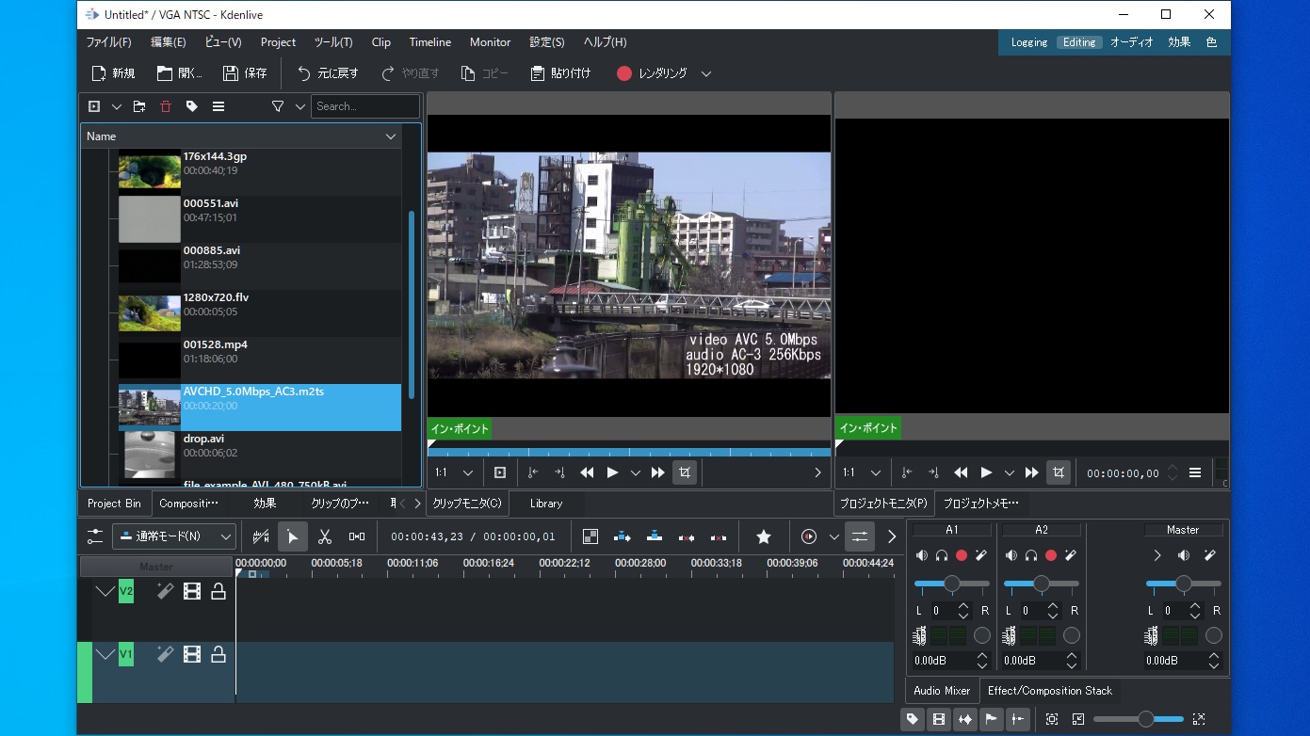1310x736 pixels.
Task: Click the filter funnel icon in Project Bin
Action: pos(278,106)
